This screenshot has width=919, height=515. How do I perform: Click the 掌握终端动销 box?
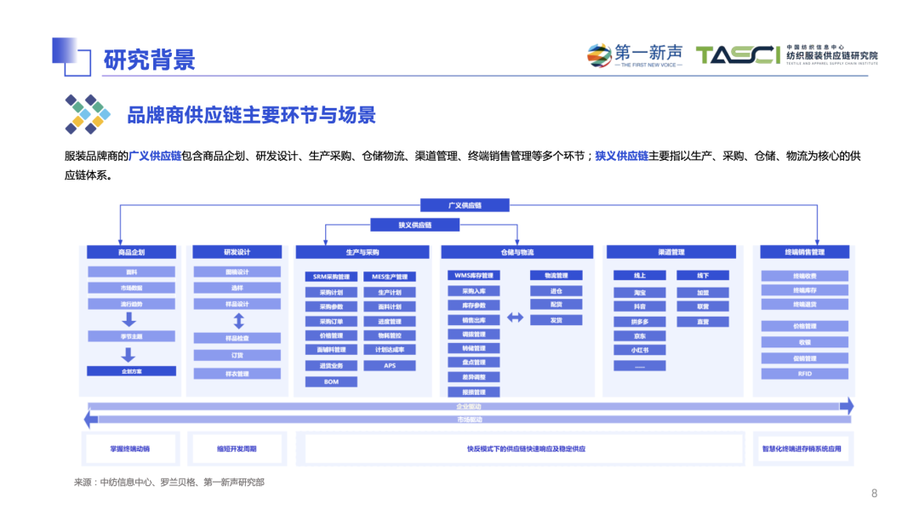coord(130,449)
